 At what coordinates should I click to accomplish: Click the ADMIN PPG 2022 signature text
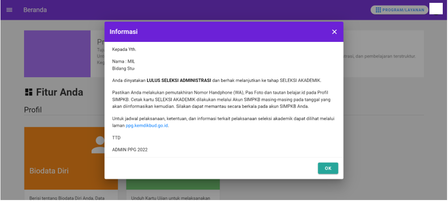pos(130,150)
